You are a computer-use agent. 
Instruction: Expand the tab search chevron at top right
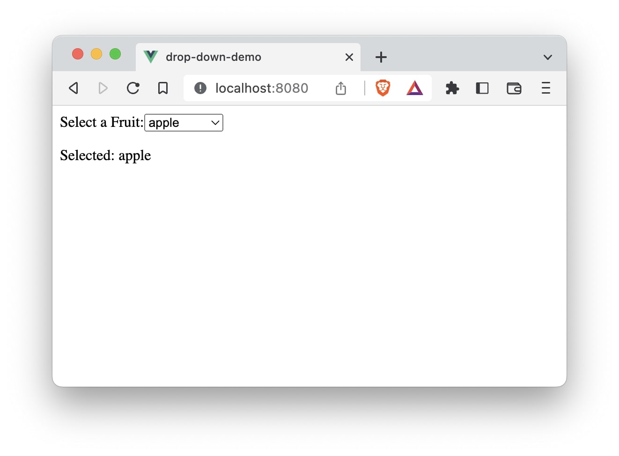pyautogui.click(x=547, y=57)
